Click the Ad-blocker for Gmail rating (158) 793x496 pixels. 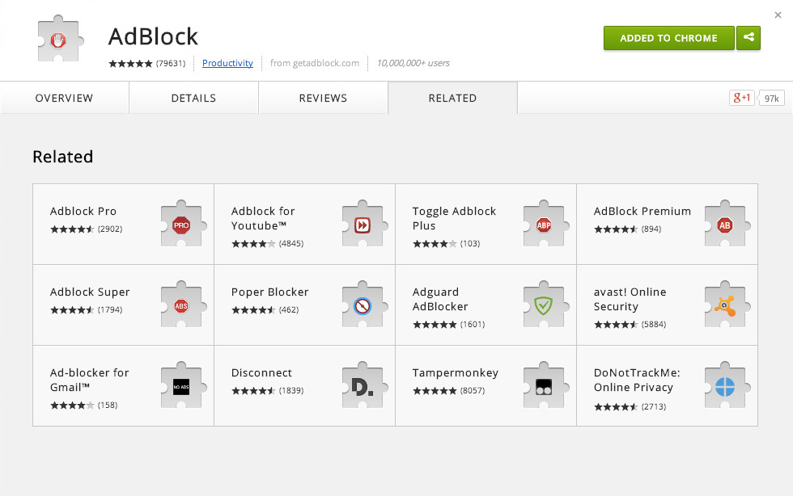point(84,405)
